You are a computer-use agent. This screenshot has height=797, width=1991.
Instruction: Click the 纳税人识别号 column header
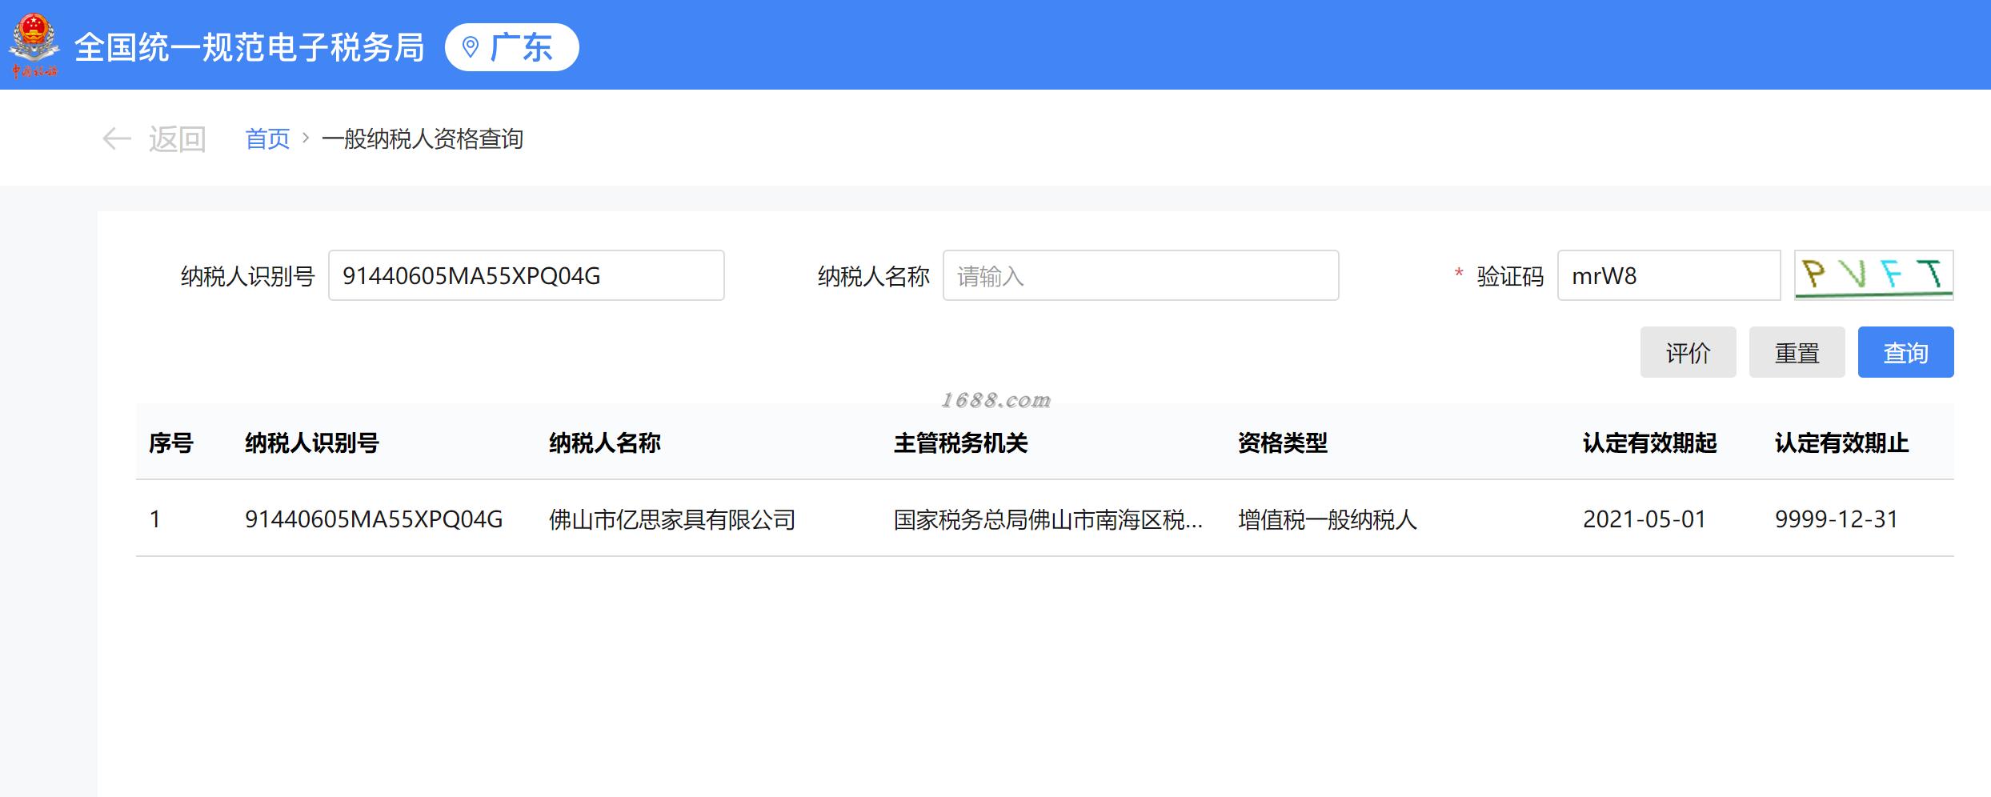(312, 443)
